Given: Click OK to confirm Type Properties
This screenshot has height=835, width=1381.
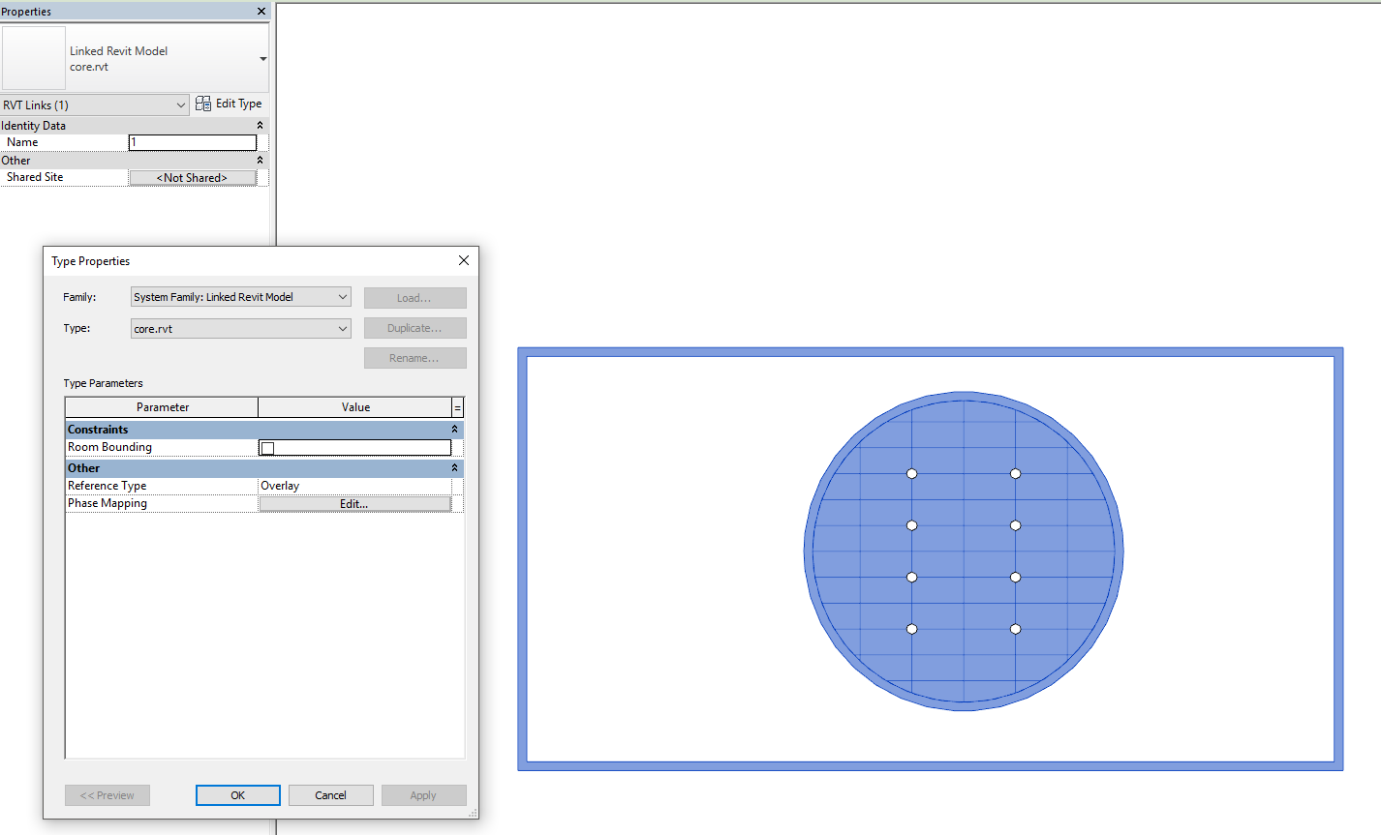Looking at the screenshot, I should click(x=237, y=794).
